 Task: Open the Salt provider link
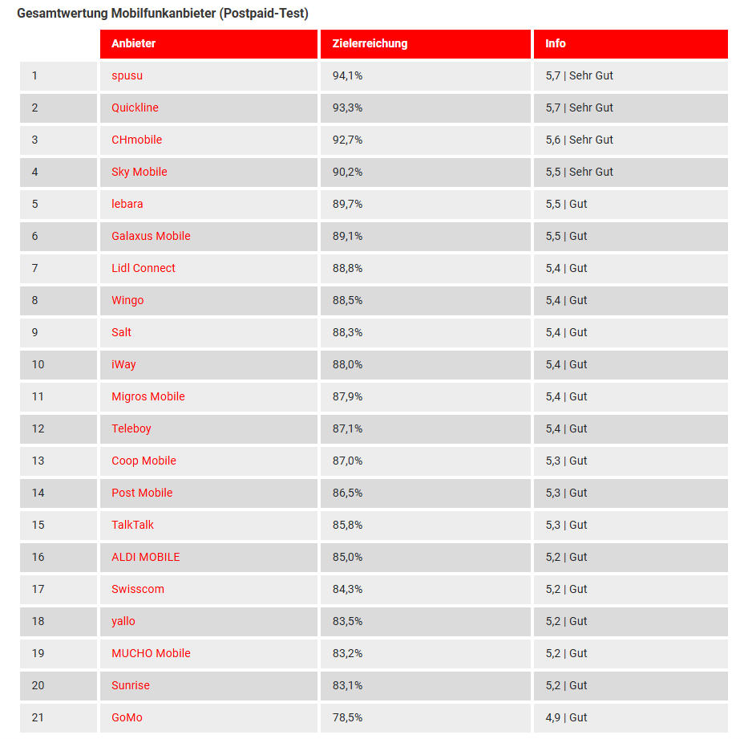click(121, 332)
